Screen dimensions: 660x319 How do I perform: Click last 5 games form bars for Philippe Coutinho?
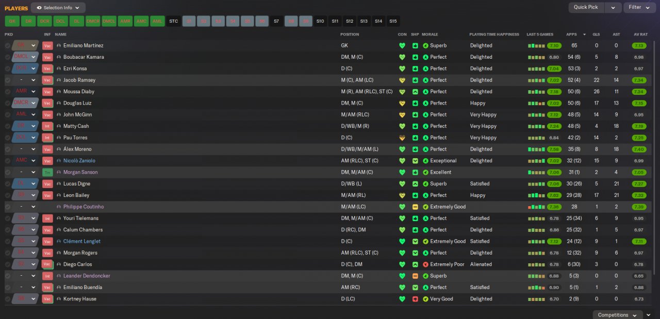click(536, 207)
